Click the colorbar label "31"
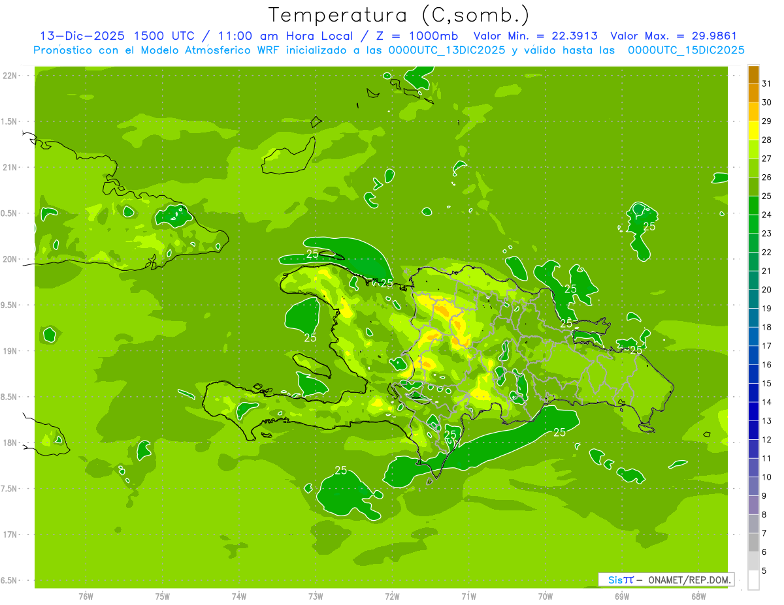 (x=767, y=84)
